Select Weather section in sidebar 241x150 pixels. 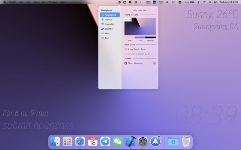click(109, 29)
